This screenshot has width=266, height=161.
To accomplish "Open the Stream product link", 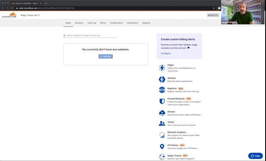I will pyautogui.click(x=171, y=112).
